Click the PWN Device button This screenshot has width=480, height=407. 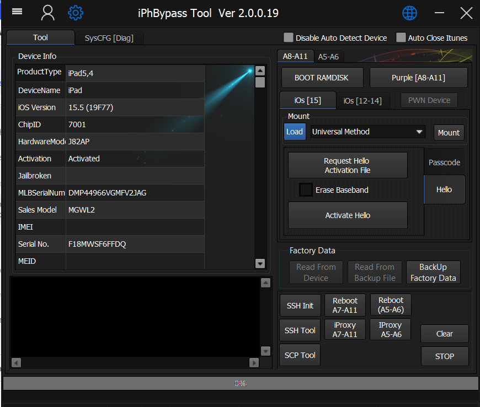(429, 100)
